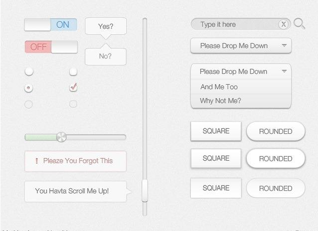Toggle the ON switch
This screenshot has width=318, height=231.
coord(51,25)
